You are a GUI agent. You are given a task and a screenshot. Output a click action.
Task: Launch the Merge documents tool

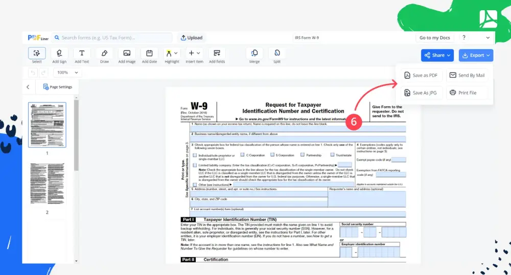[x=254, y=55]
